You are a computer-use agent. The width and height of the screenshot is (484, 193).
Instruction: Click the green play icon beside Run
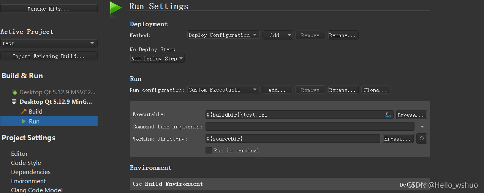[x=24, y=121]
